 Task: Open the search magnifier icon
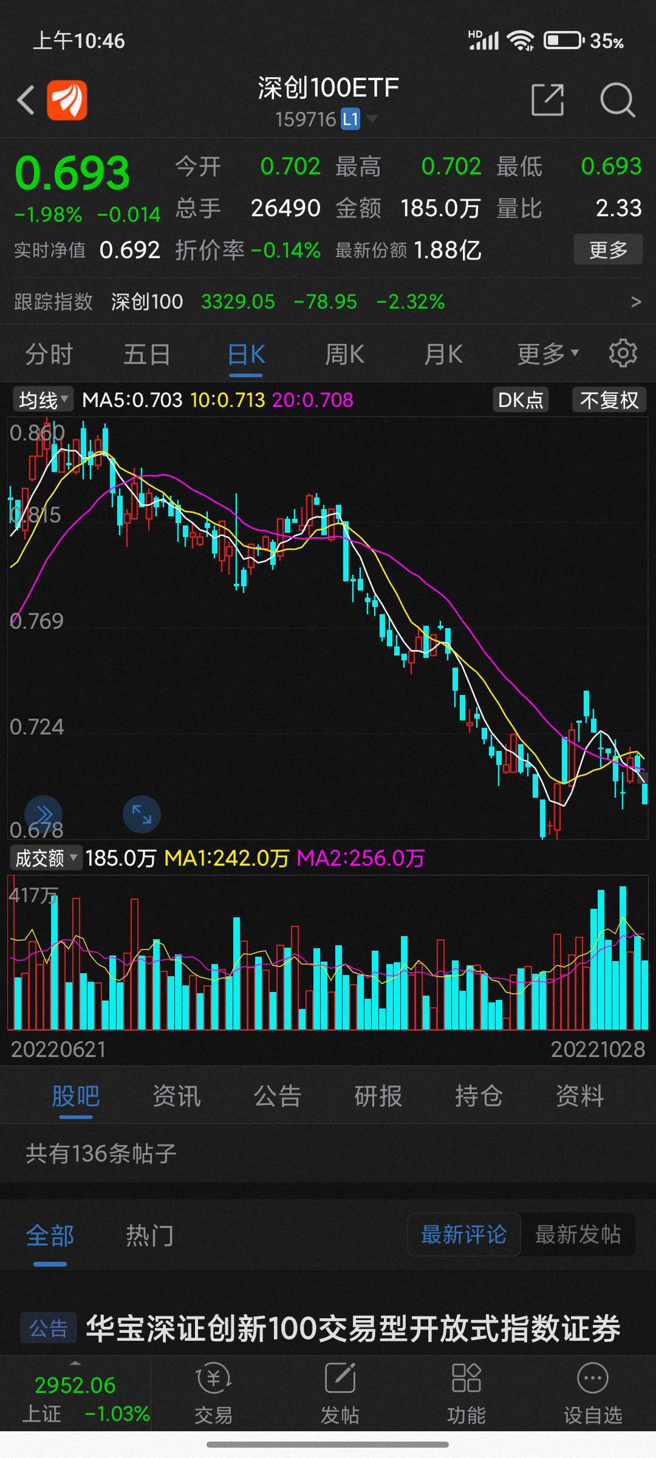pos(618,100)
